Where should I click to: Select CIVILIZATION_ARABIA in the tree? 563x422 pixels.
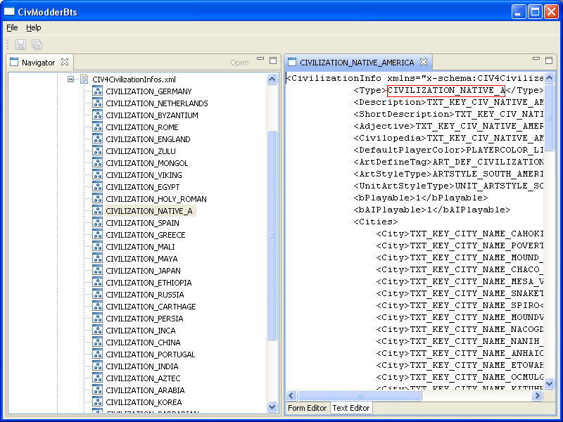[145, 390]
